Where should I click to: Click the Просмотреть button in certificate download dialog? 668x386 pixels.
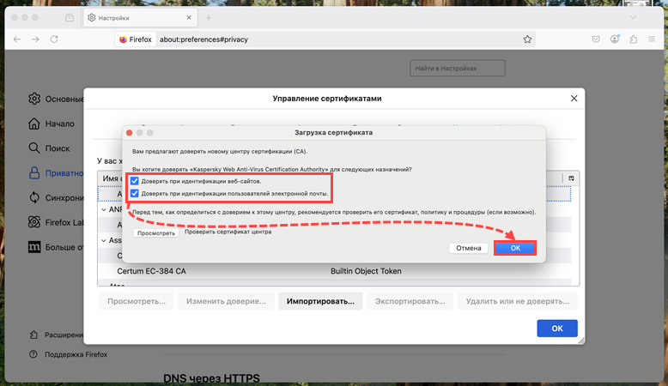point(156,233)
